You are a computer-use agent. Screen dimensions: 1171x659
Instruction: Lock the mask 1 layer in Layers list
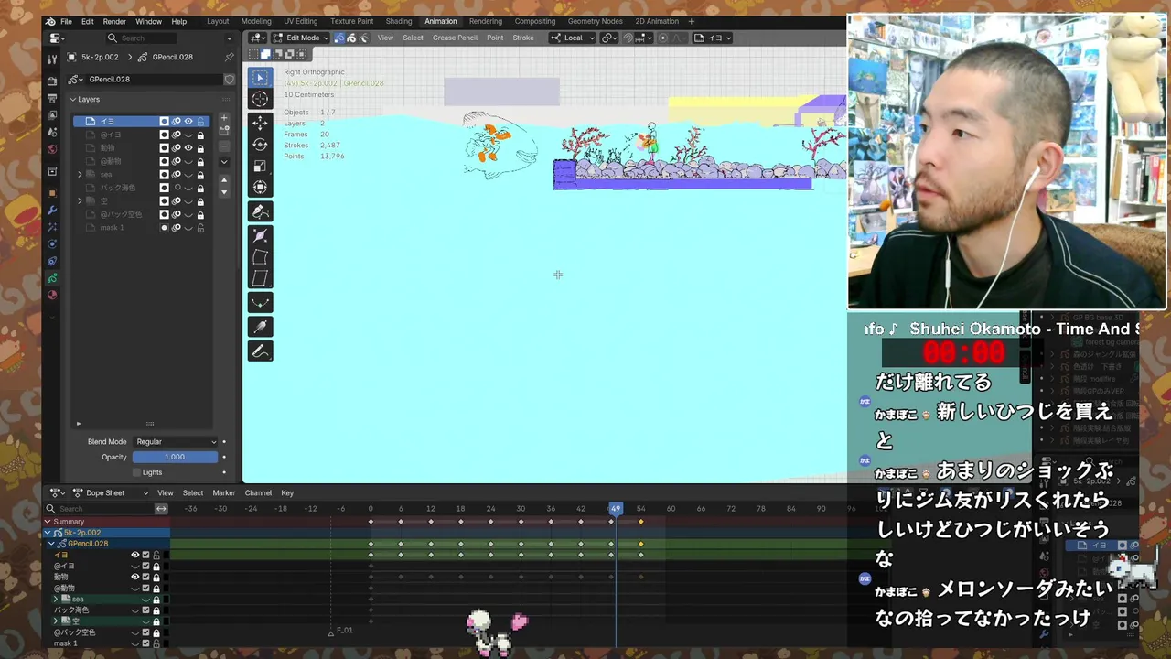[x=200, y=227]
